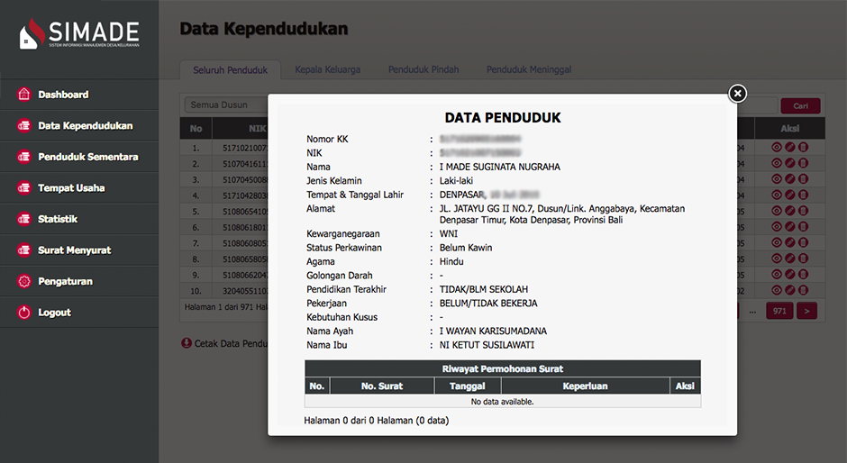847x463 pixels.
Task: Switch to Penduduk Pindah tab
Action: [x=423, y=69]
